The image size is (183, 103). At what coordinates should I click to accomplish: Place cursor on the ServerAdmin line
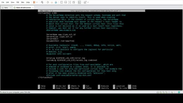(52, 39)
